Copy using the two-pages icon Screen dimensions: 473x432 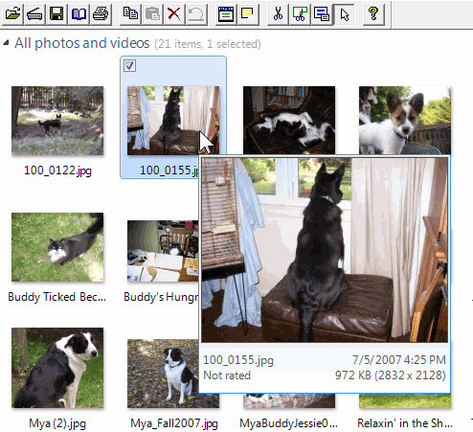pos(130,14)
